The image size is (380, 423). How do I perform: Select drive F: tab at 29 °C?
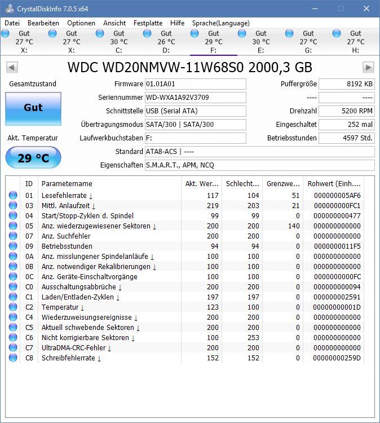pos(214,42)
